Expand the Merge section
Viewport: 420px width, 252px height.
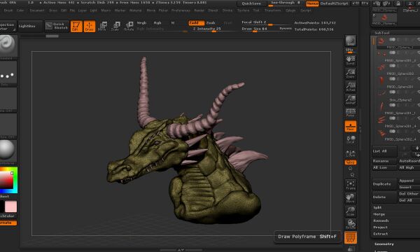tap(379, 214)
